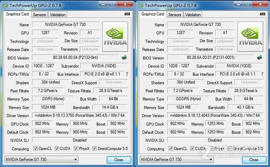Click Close button in left GPU-Z window

point(119,160)
